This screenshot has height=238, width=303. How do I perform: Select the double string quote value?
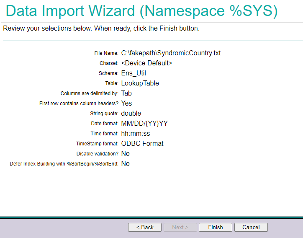coord(131,113)
